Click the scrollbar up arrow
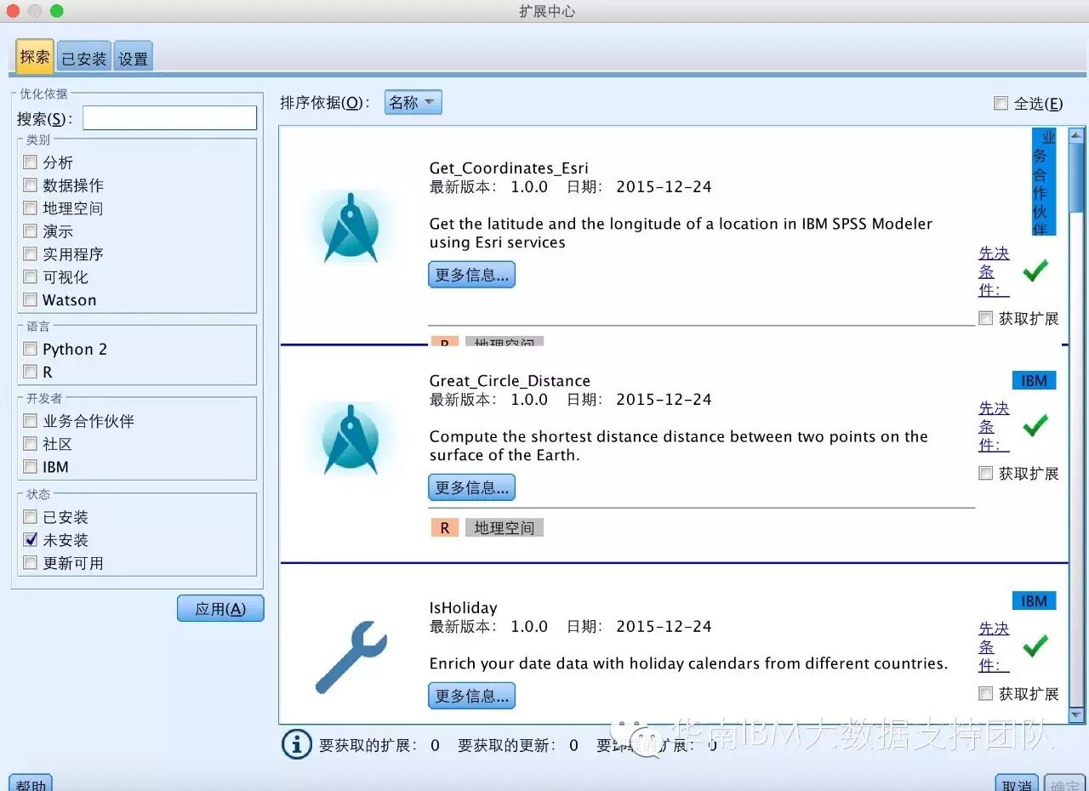Viewport: 1089px width, 791px height. pyautogui.click(x=1076, y=134)
